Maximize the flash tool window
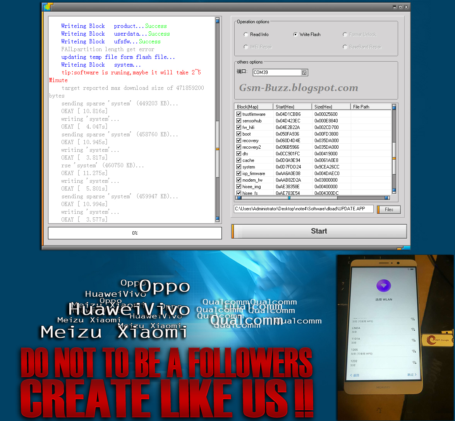Screen dimensions: 455x421 coord(400,7)
